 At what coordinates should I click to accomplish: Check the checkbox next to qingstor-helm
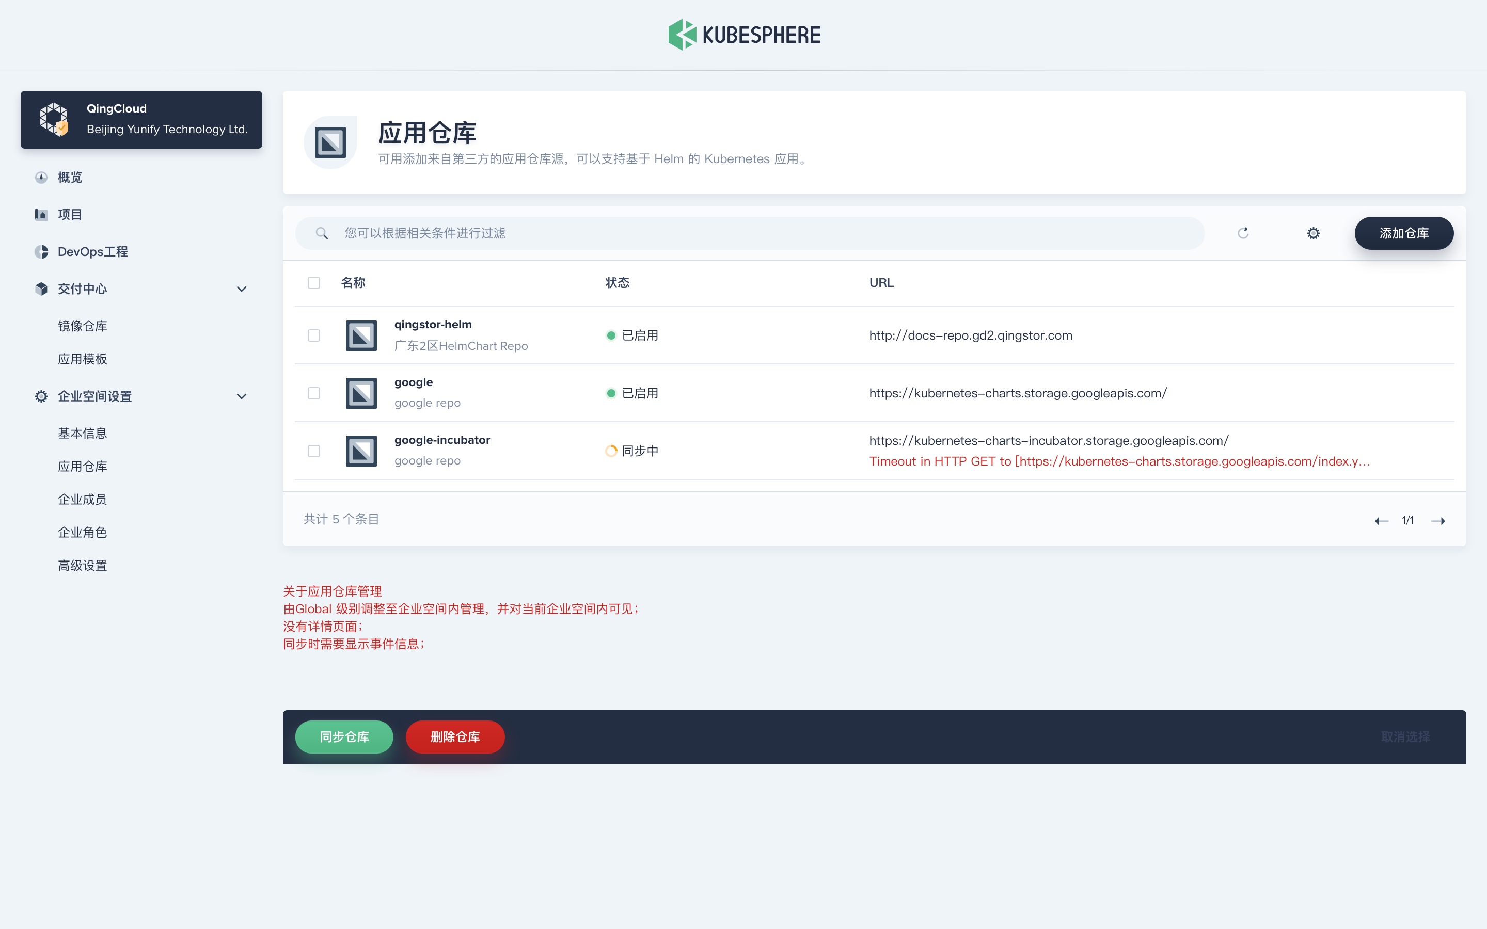(314, 335)
